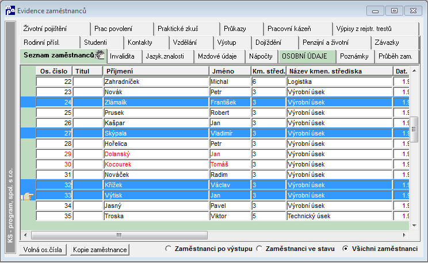428x263 pixels.
Task: Click the Km. střed. column header
Action: (x=269, y=71)
